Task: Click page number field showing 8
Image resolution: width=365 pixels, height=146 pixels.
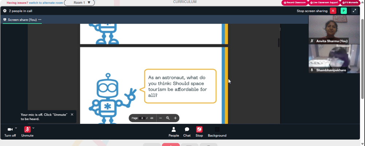Action: click(142, 118)
